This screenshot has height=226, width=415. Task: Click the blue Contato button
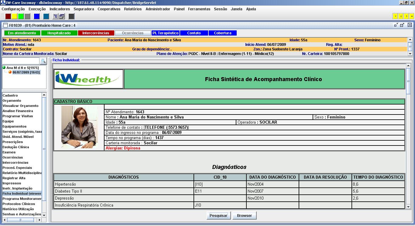coord(194,33)
